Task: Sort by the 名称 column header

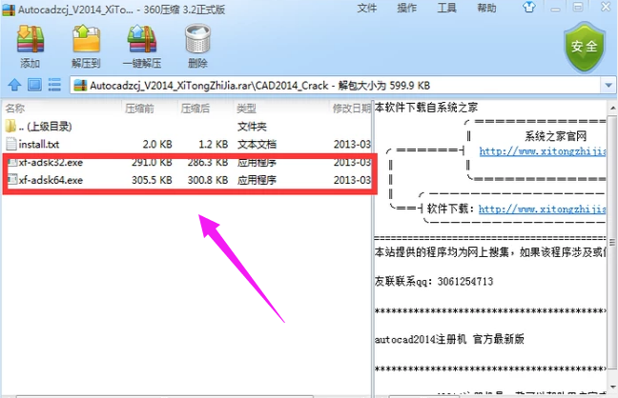Action: point(15,109)
